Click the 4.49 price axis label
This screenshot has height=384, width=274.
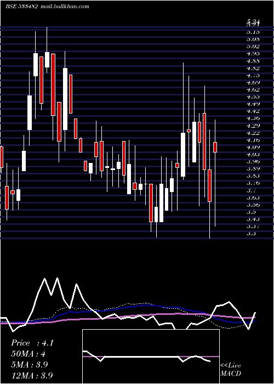[253, 104]
